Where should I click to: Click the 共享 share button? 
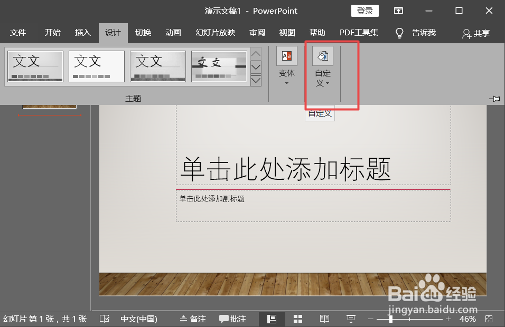[476, 33]
